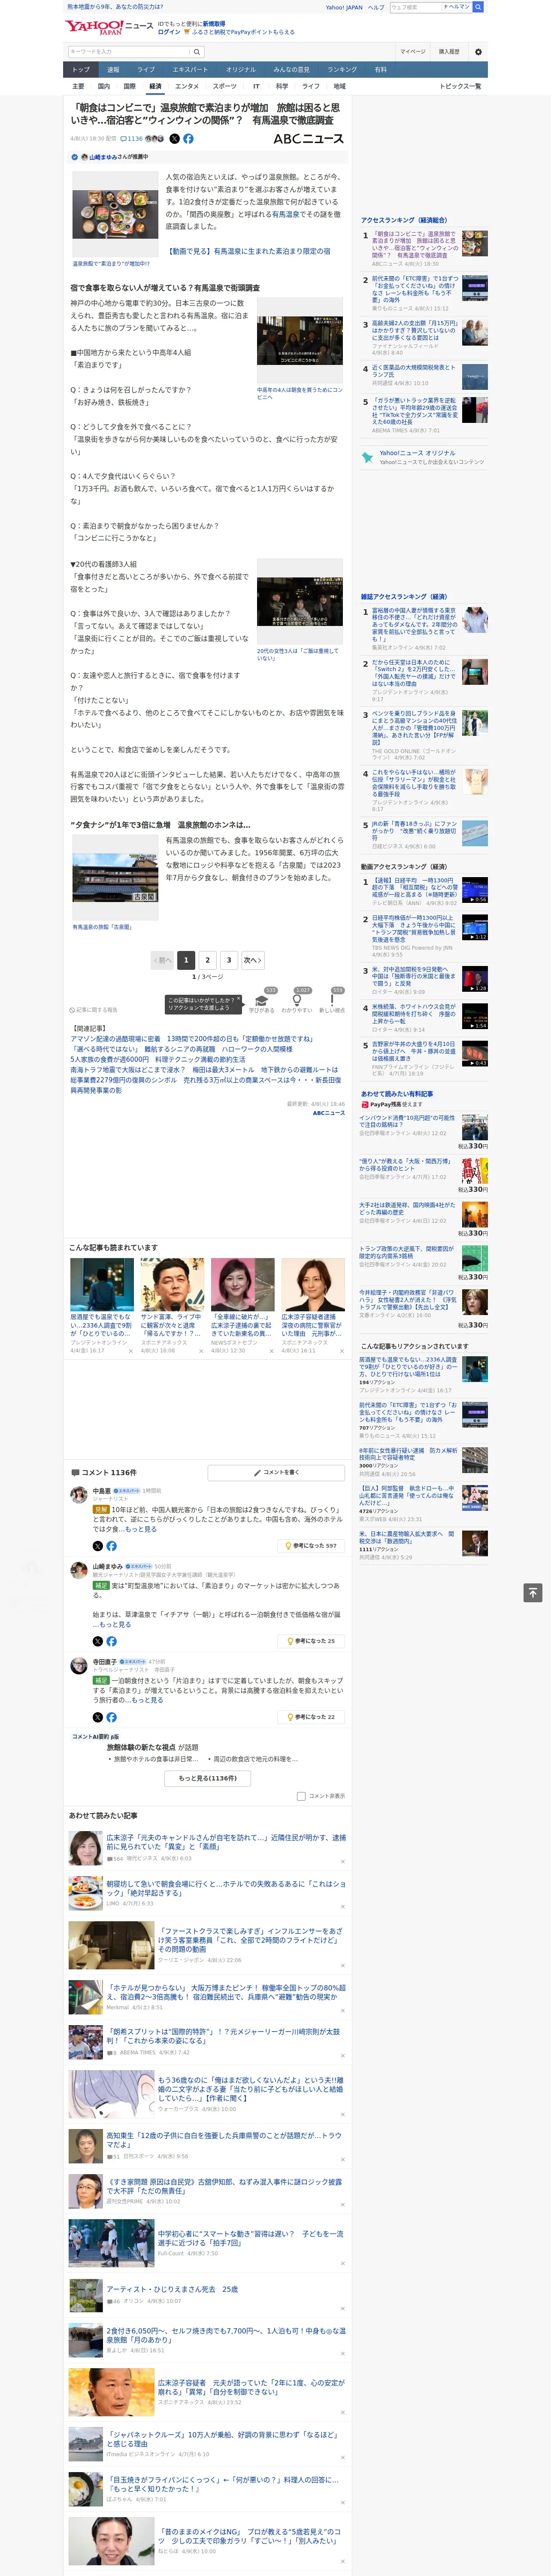The width and height of the screenshot is (551, 2576).
Task: Open the 速報 navigation tab
Action: [x=113, y=70]
